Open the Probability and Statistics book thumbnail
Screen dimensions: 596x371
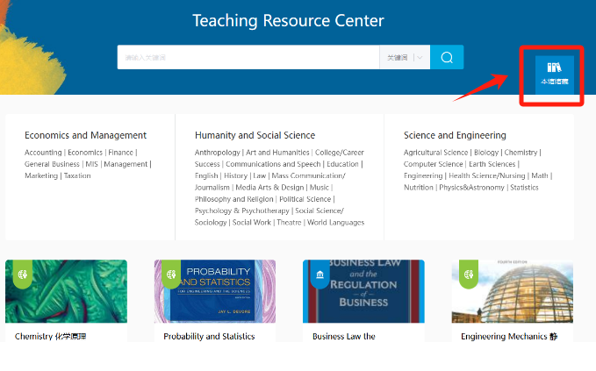point(214,291)
